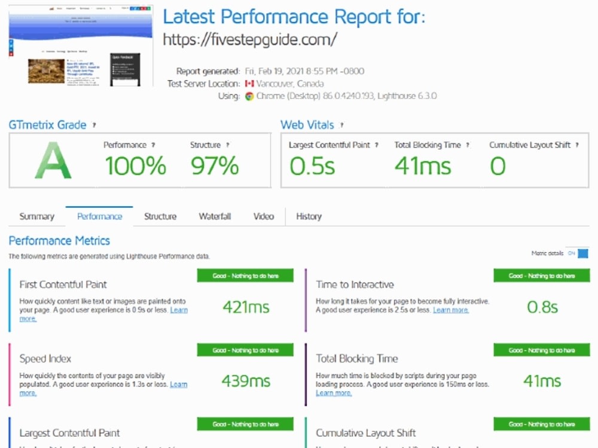Screen dimensions: 598x448
Task: Open the History tab
Action: tap(309, 216)
